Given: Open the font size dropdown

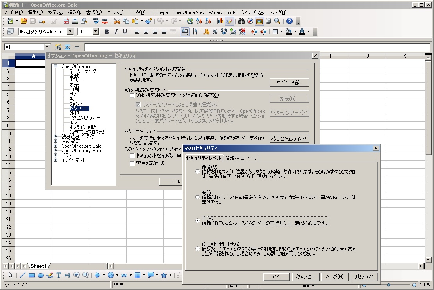Looking at the screenshot, I should tap(96, 32).
